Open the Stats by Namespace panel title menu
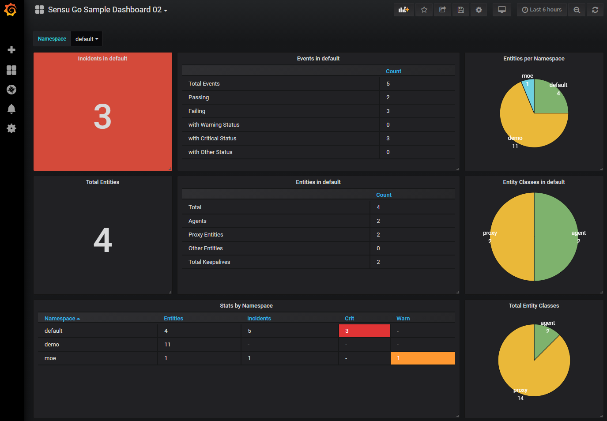This screenshot has width=607, height=421. click(x=246, y=306)
